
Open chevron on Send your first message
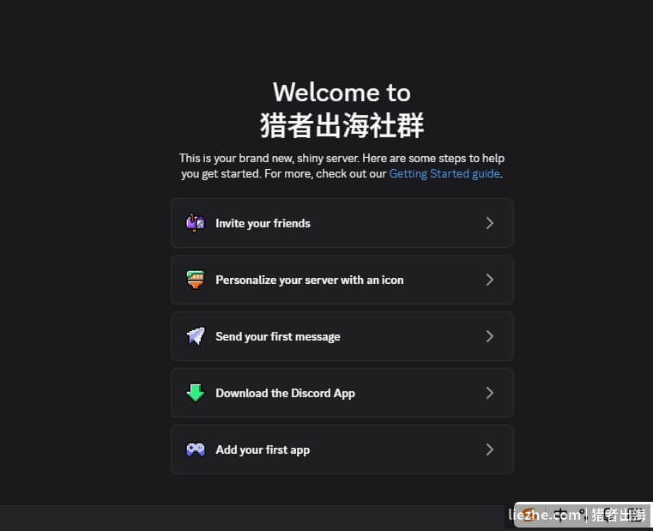point(489,336)
